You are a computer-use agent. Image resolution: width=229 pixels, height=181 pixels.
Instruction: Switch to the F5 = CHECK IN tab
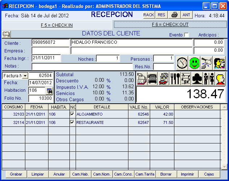click(x=57, y=25)
